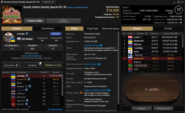
Task: Click the 368 мин timer circle
Action: tap(179, 10)
